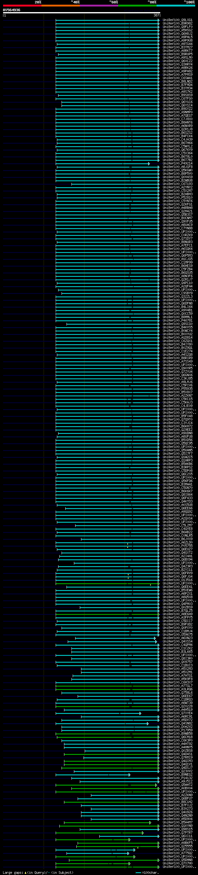
Task: Open UniRef100_B8C1H2 hit
Action: 178,802
